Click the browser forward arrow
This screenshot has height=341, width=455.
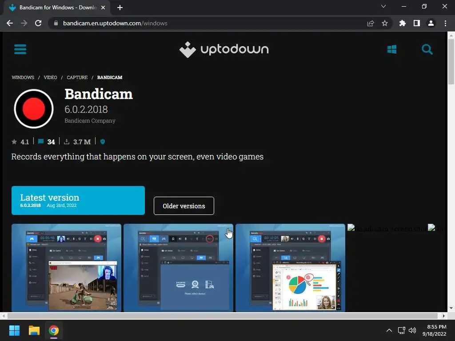coord(24,23)
